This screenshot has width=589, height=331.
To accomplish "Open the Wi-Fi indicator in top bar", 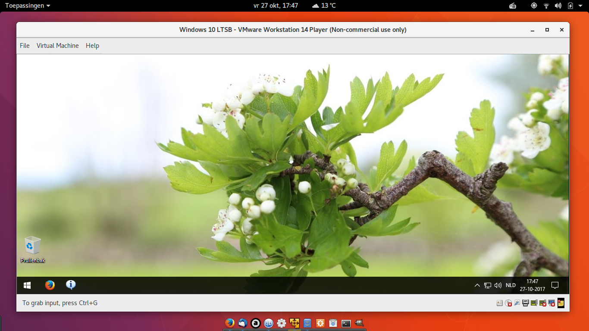I will coord(546,6).
